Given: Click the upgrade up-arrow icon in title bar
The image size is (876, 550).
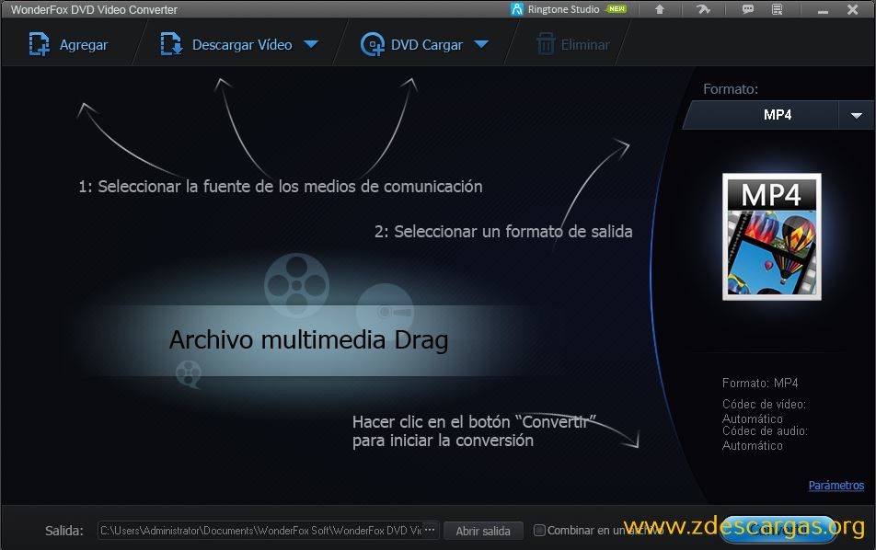Looking at the screenshot, I should (660, 9).
